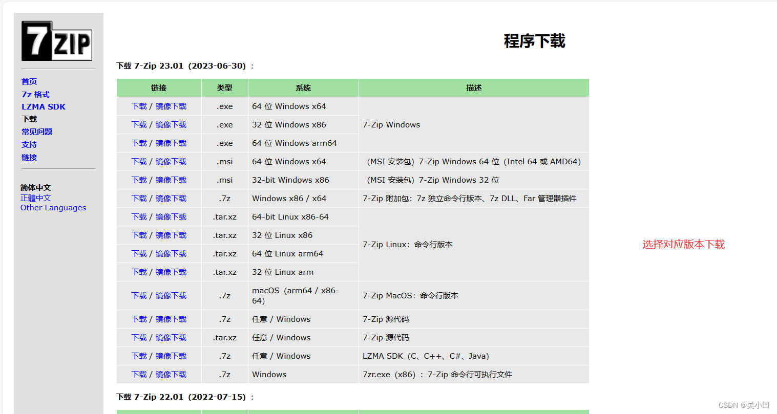Click 镜像下载 for Windows x86 / x64 .7z
This screenshot has width=777, height=414.
point(171,198)
